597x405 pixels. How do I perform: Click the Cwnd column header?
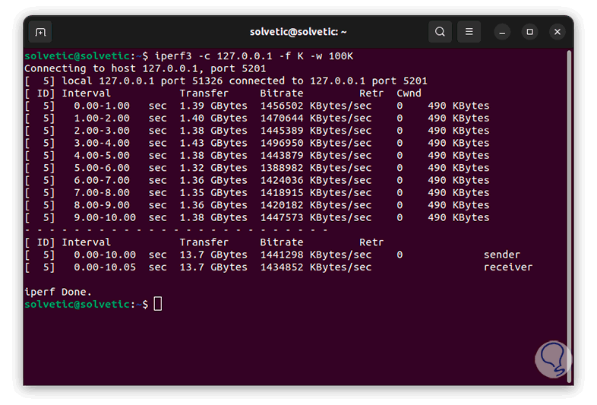[409, 93]
